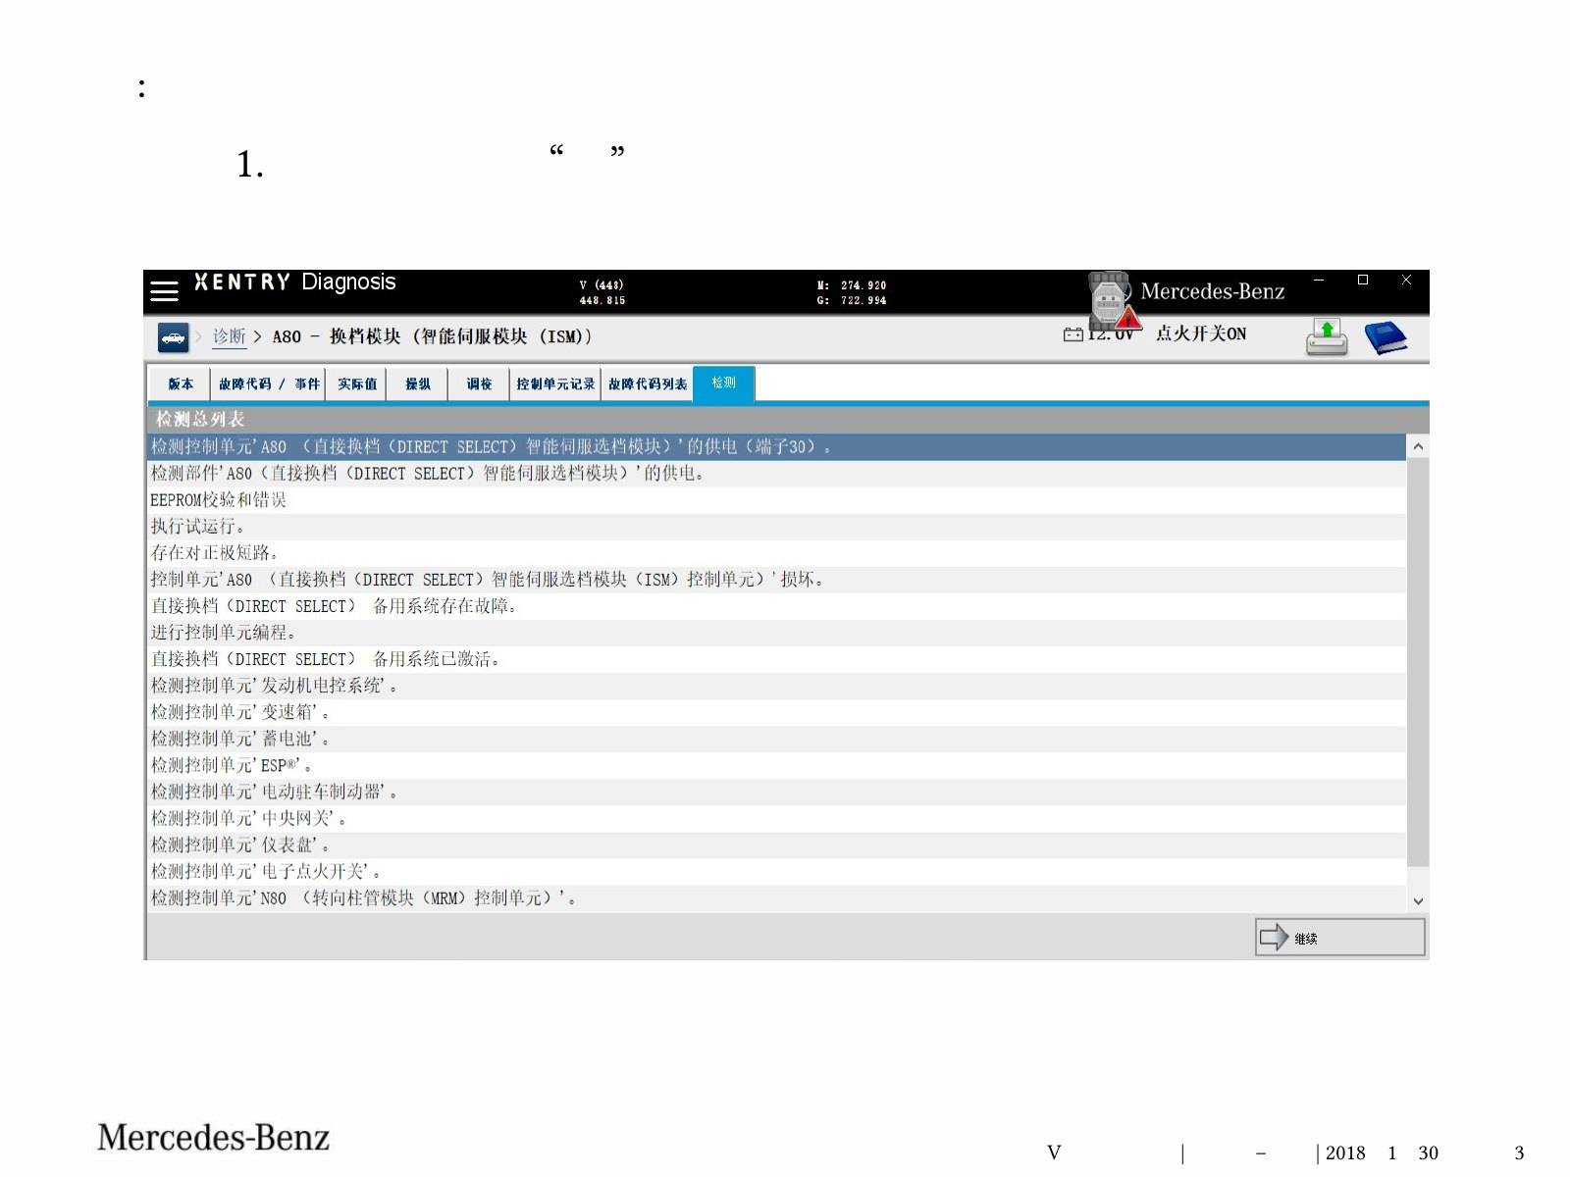
Task: Click the scrollbar up arrow of the test list
Action: [1418, 446]
